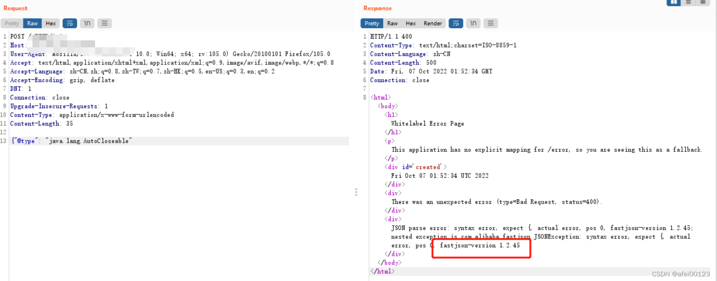The height and width of the screenshot is (281, 717).
Task: Click the Request panel header label
Action: pyautogui.click(x=14, y=8)
